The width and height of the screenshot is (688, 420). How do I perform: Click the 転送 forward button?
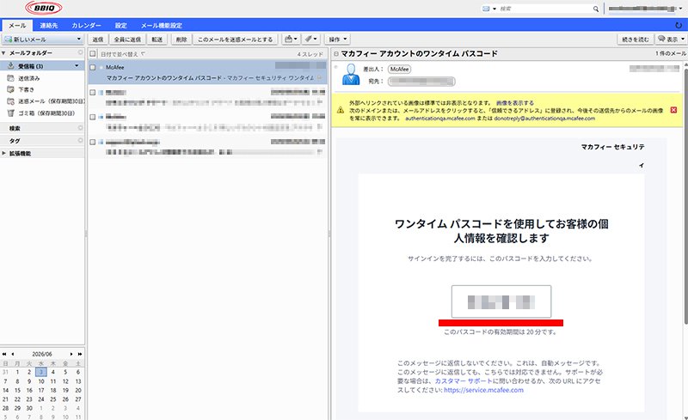click(x=157, y=40)
